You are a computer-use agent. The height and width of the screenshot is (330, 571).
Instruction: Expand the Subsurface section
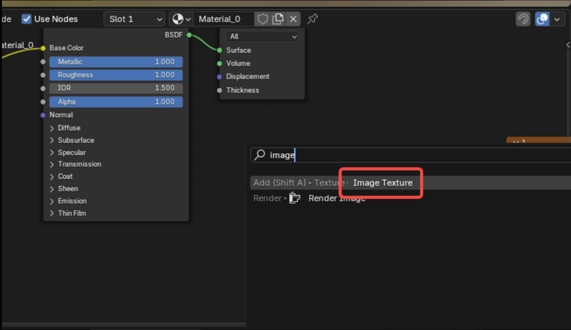click(52, 140)
